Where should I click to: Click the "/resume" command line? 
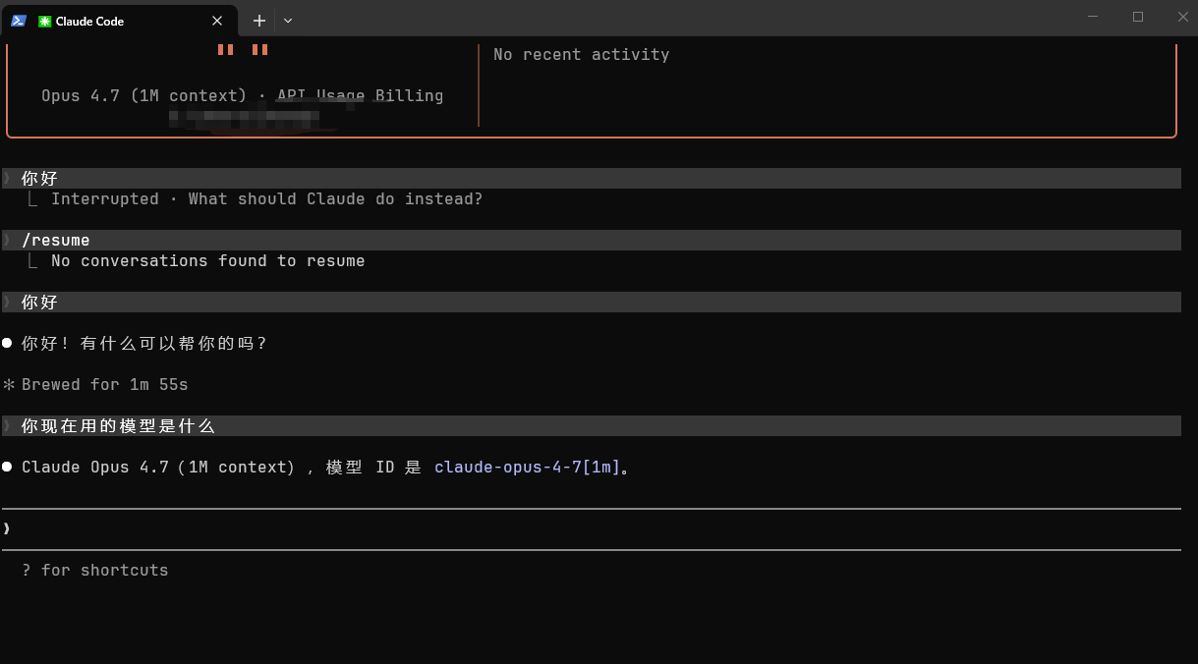tap(592, 240)
